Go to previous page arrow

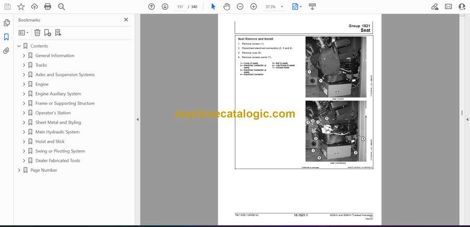(151, 7)
